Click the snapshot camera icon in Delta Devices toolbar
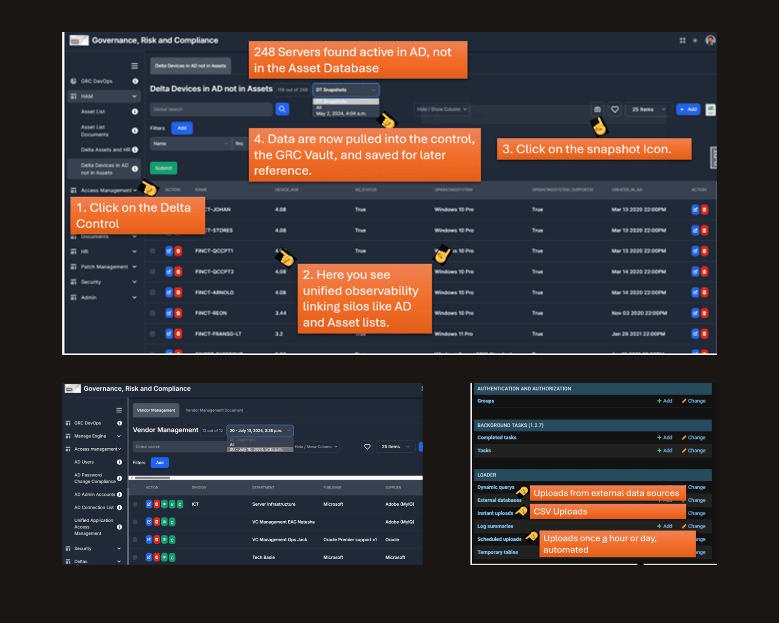Image resolution: width=779 pixels, height=623 pixels. [x=597, y=110]
